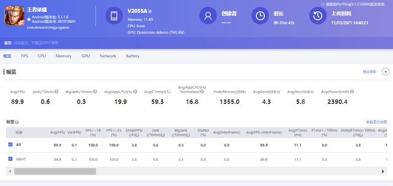The height and width of the screenshot is (186, 393).
Task: Click help icon in table BigJank column header
Action: tap(188, 135)
